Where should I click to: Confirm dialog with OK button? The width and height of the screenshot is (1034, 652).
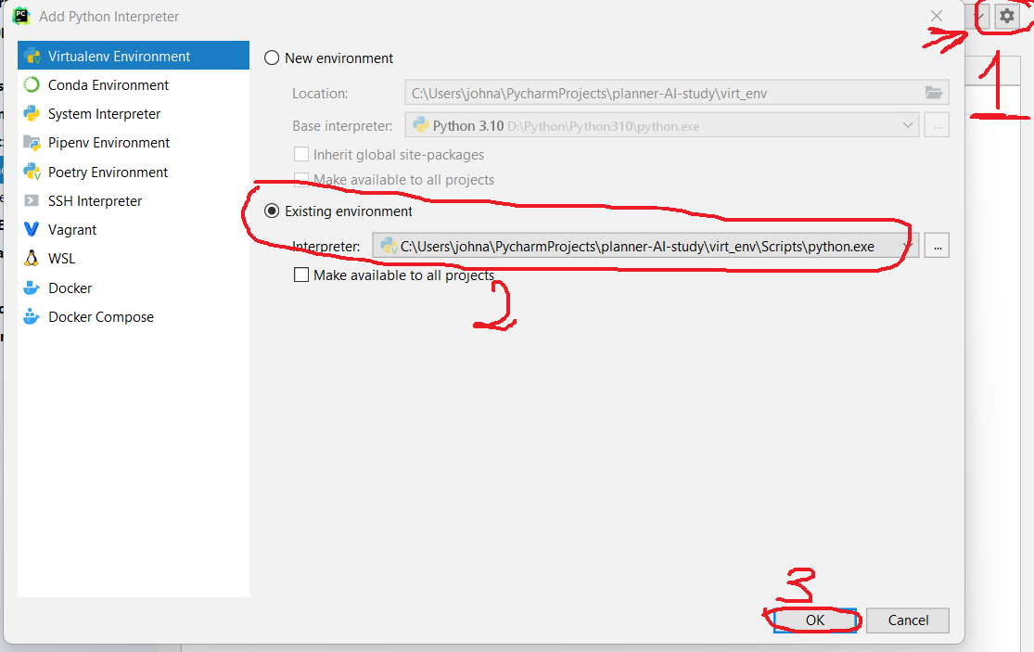tap(815, 620)
